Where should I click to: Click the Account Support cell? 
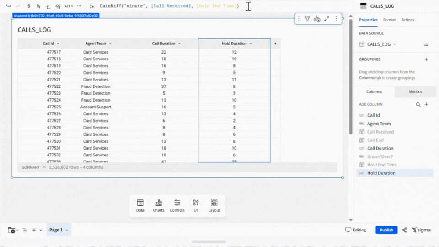point(96,107)
